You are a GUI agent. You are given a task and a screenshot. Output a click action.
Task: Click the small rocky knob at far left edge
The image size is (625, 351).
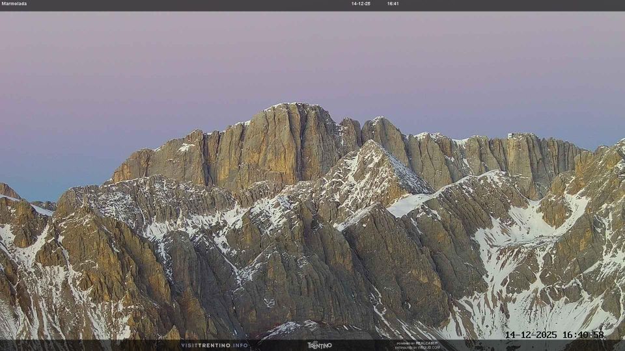coord(8,190)
